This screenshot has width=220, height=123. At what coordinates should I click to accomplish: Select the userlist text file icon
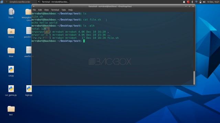pos(29,50)
